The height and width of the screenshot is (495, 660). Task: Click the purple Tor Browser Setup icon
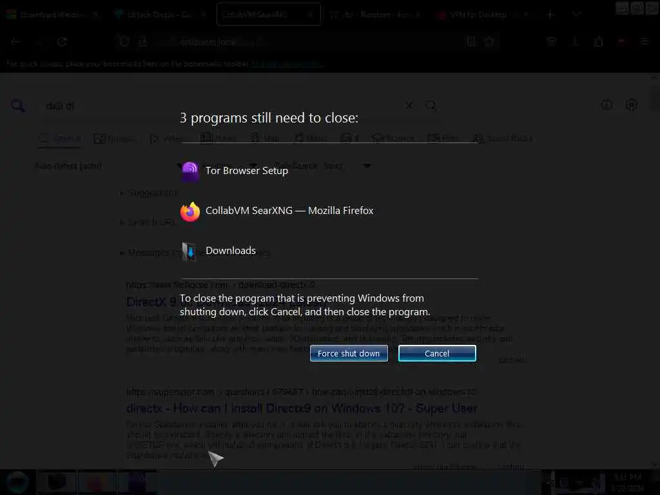click(190, 171)
